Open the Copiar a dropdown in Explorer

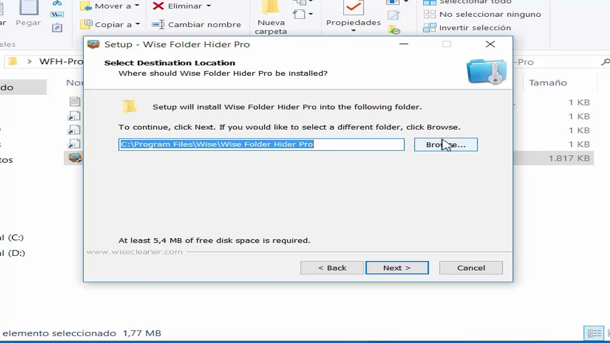coord(111,24)
